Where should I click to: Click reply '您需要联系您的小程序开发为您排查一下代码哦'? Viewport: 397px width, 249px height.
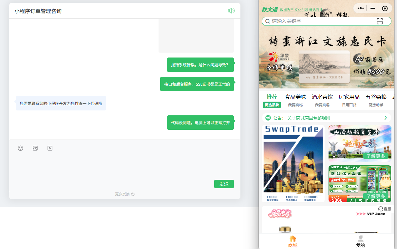coord(61,103)
